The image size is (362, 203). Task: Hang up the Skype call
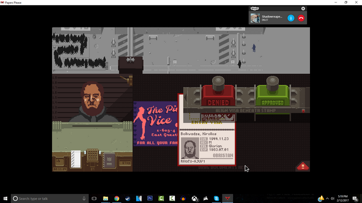pos(301,18)
